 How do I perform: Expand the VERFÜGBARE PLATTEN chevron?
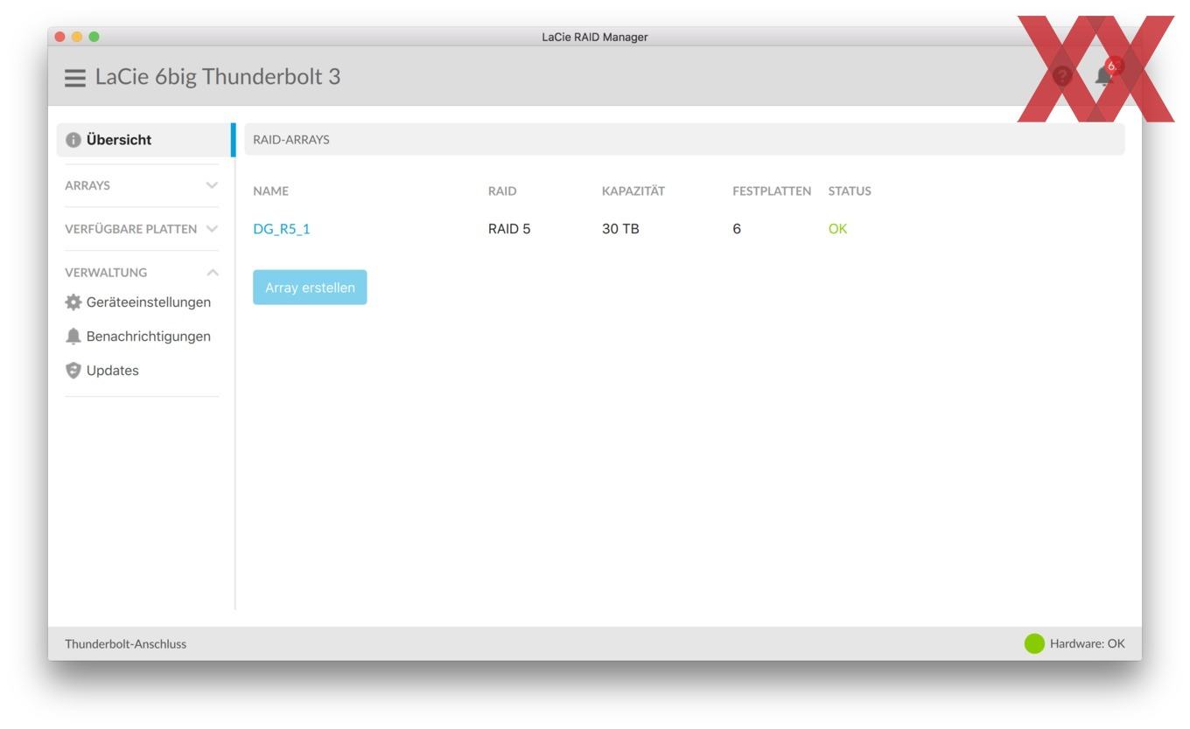(211, 229)
